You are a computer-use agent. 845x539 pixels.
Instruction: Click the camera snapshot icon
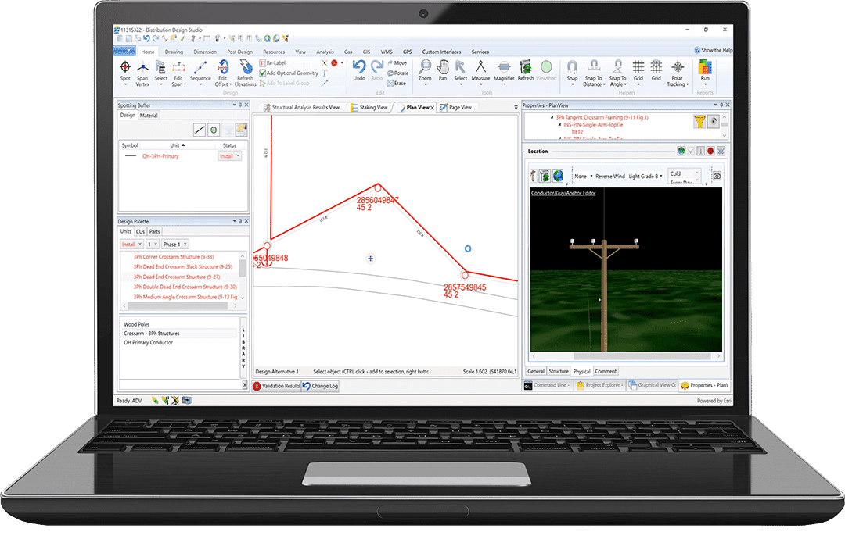pyautogui.click(x=717, y=176)
